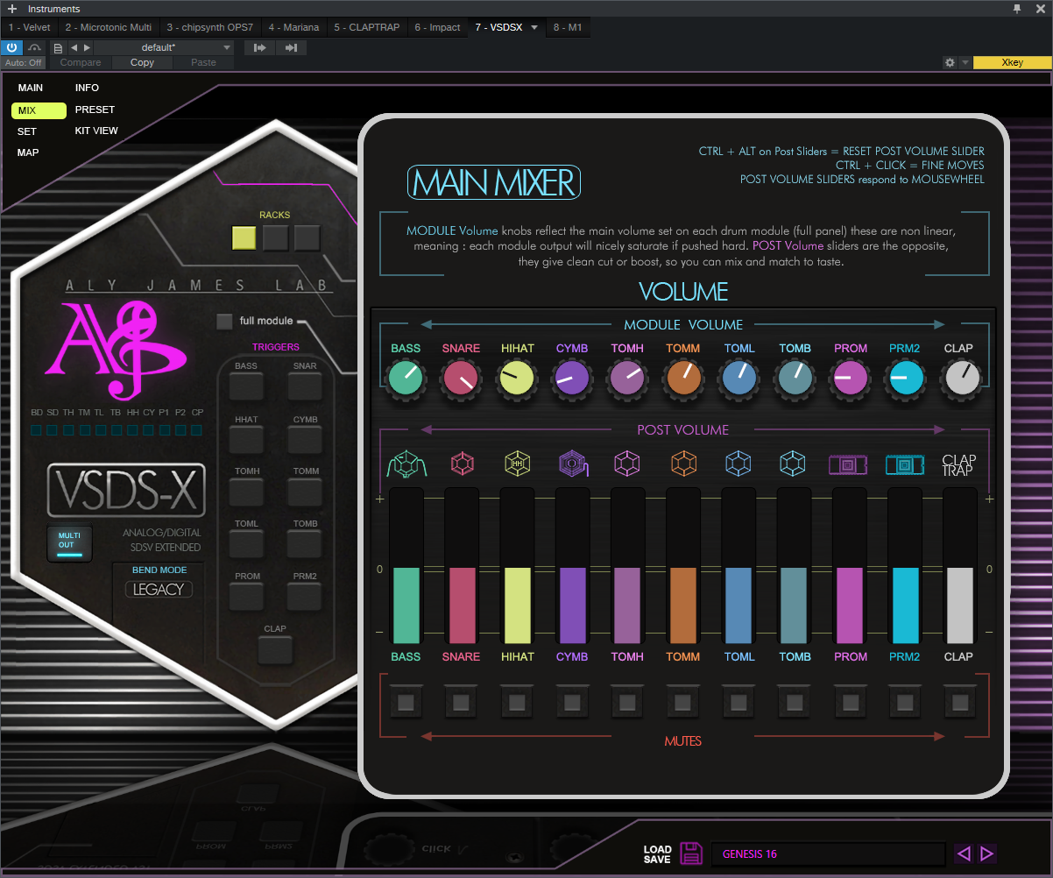Open the 7 - VSDSX tab dropdown arrow
This screenshot has height=878, width=1053.
coord(534,27)
